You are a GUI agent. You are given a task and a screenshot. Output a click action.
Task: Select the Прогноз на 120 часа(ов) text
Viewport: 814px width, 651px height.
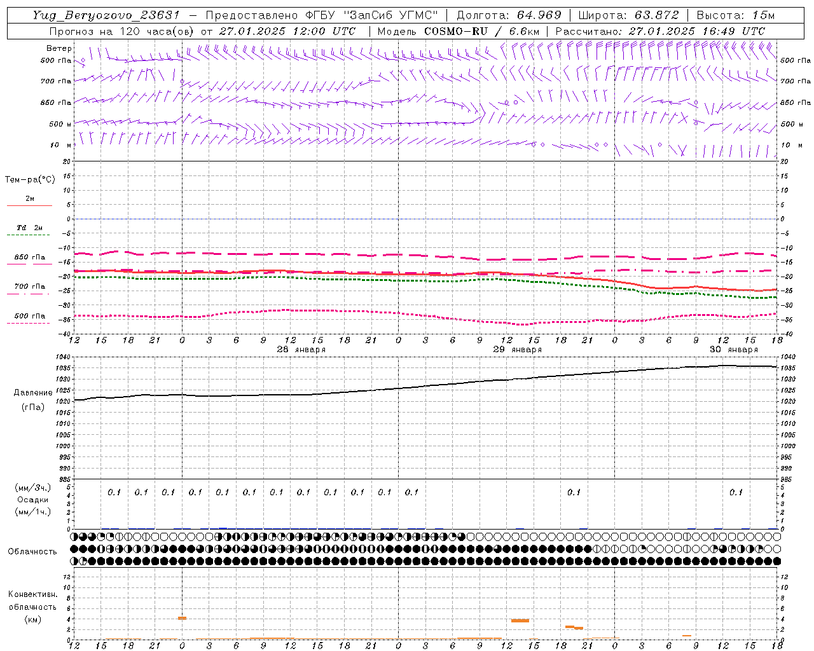tap(121, 31)
